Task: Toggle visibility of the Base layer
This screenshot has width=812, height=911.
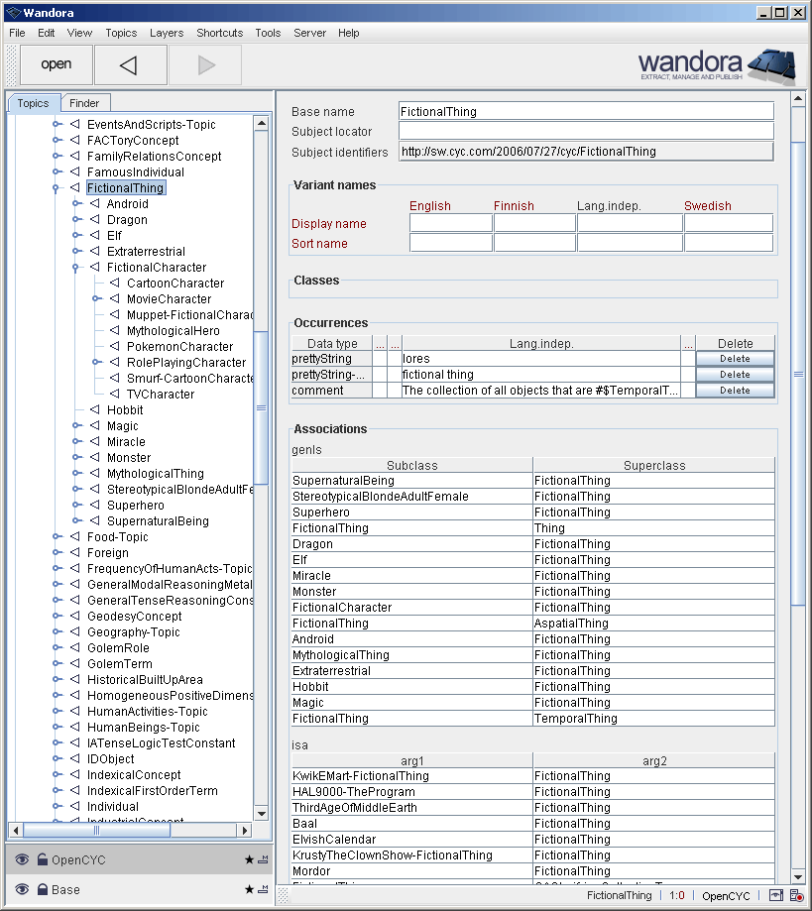Action: click(22, 889)
